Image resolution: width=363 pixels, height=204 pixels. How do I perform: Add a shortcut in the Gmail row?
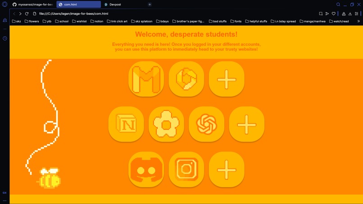227,79
